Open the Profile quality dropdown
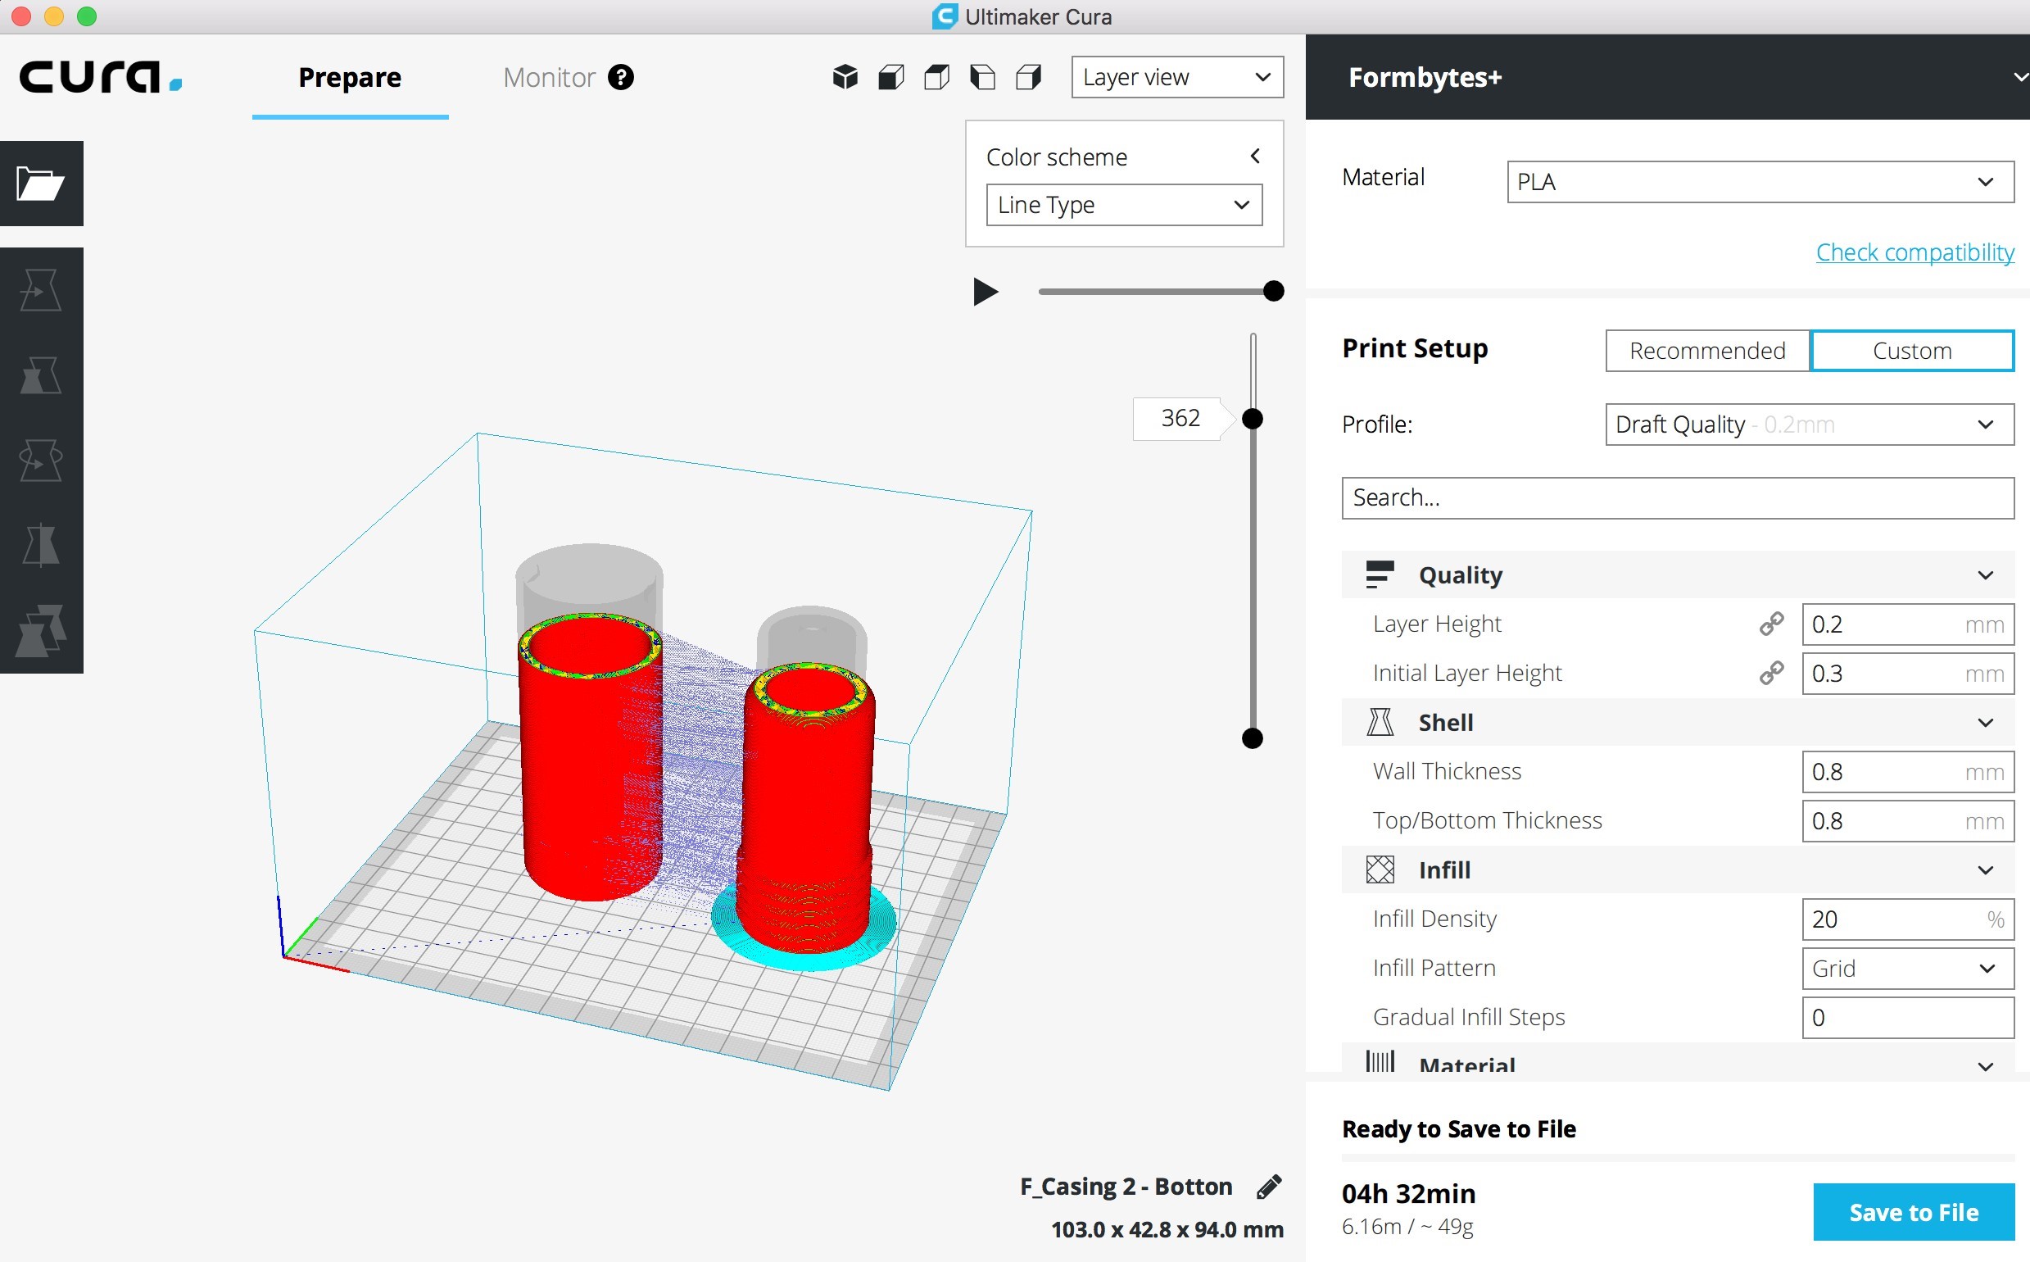 pyautogui.click(x=1802, y=424)
